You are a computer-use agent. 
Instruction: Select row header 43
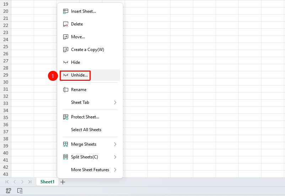point(6,174)
